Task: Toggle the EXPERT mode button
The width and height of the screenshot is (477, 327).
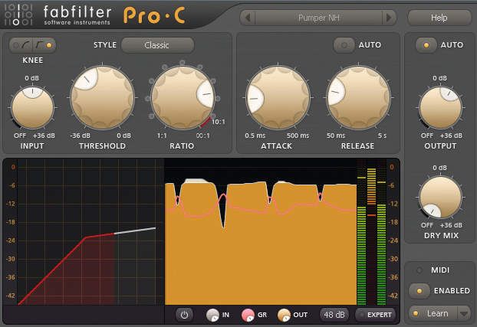Action: pos(376,315)
